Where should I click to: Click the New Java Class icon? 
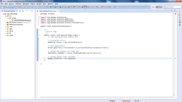coord(69,7)
